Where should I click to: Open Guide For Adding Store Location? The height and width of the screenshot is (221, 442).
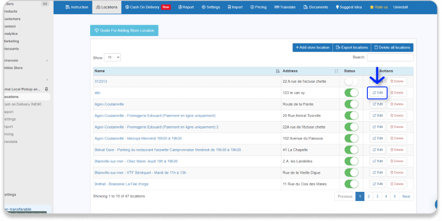coord(124,30)
